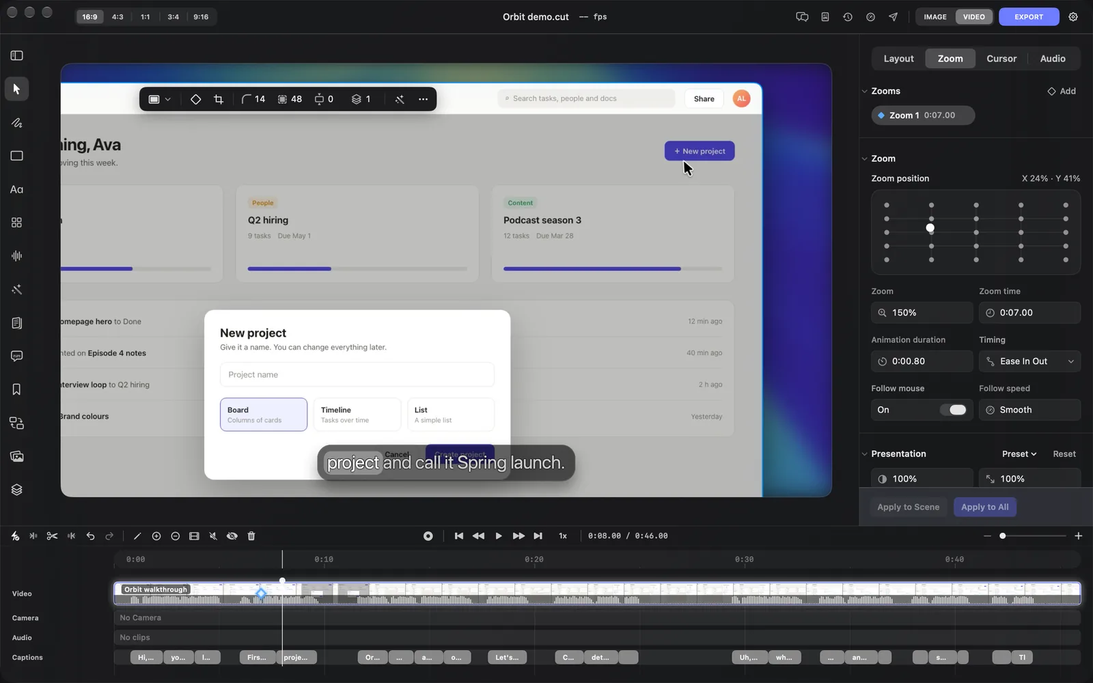Screen dimensions: 1093x683
Task: Select the 9:16 aspect ratio
Action: [x=201, y=17]
